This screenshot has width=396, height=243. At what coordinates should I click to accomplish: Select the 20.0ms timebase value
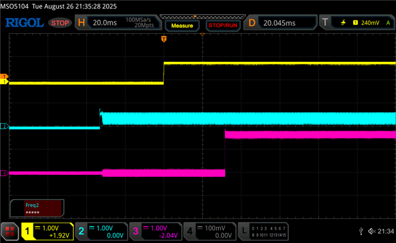coord(105,23)
